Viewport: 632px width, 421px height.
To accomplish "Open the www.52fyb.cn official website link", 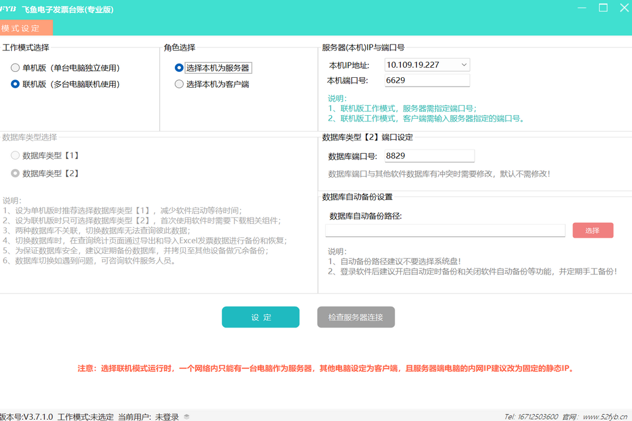I will click(605, 416).
